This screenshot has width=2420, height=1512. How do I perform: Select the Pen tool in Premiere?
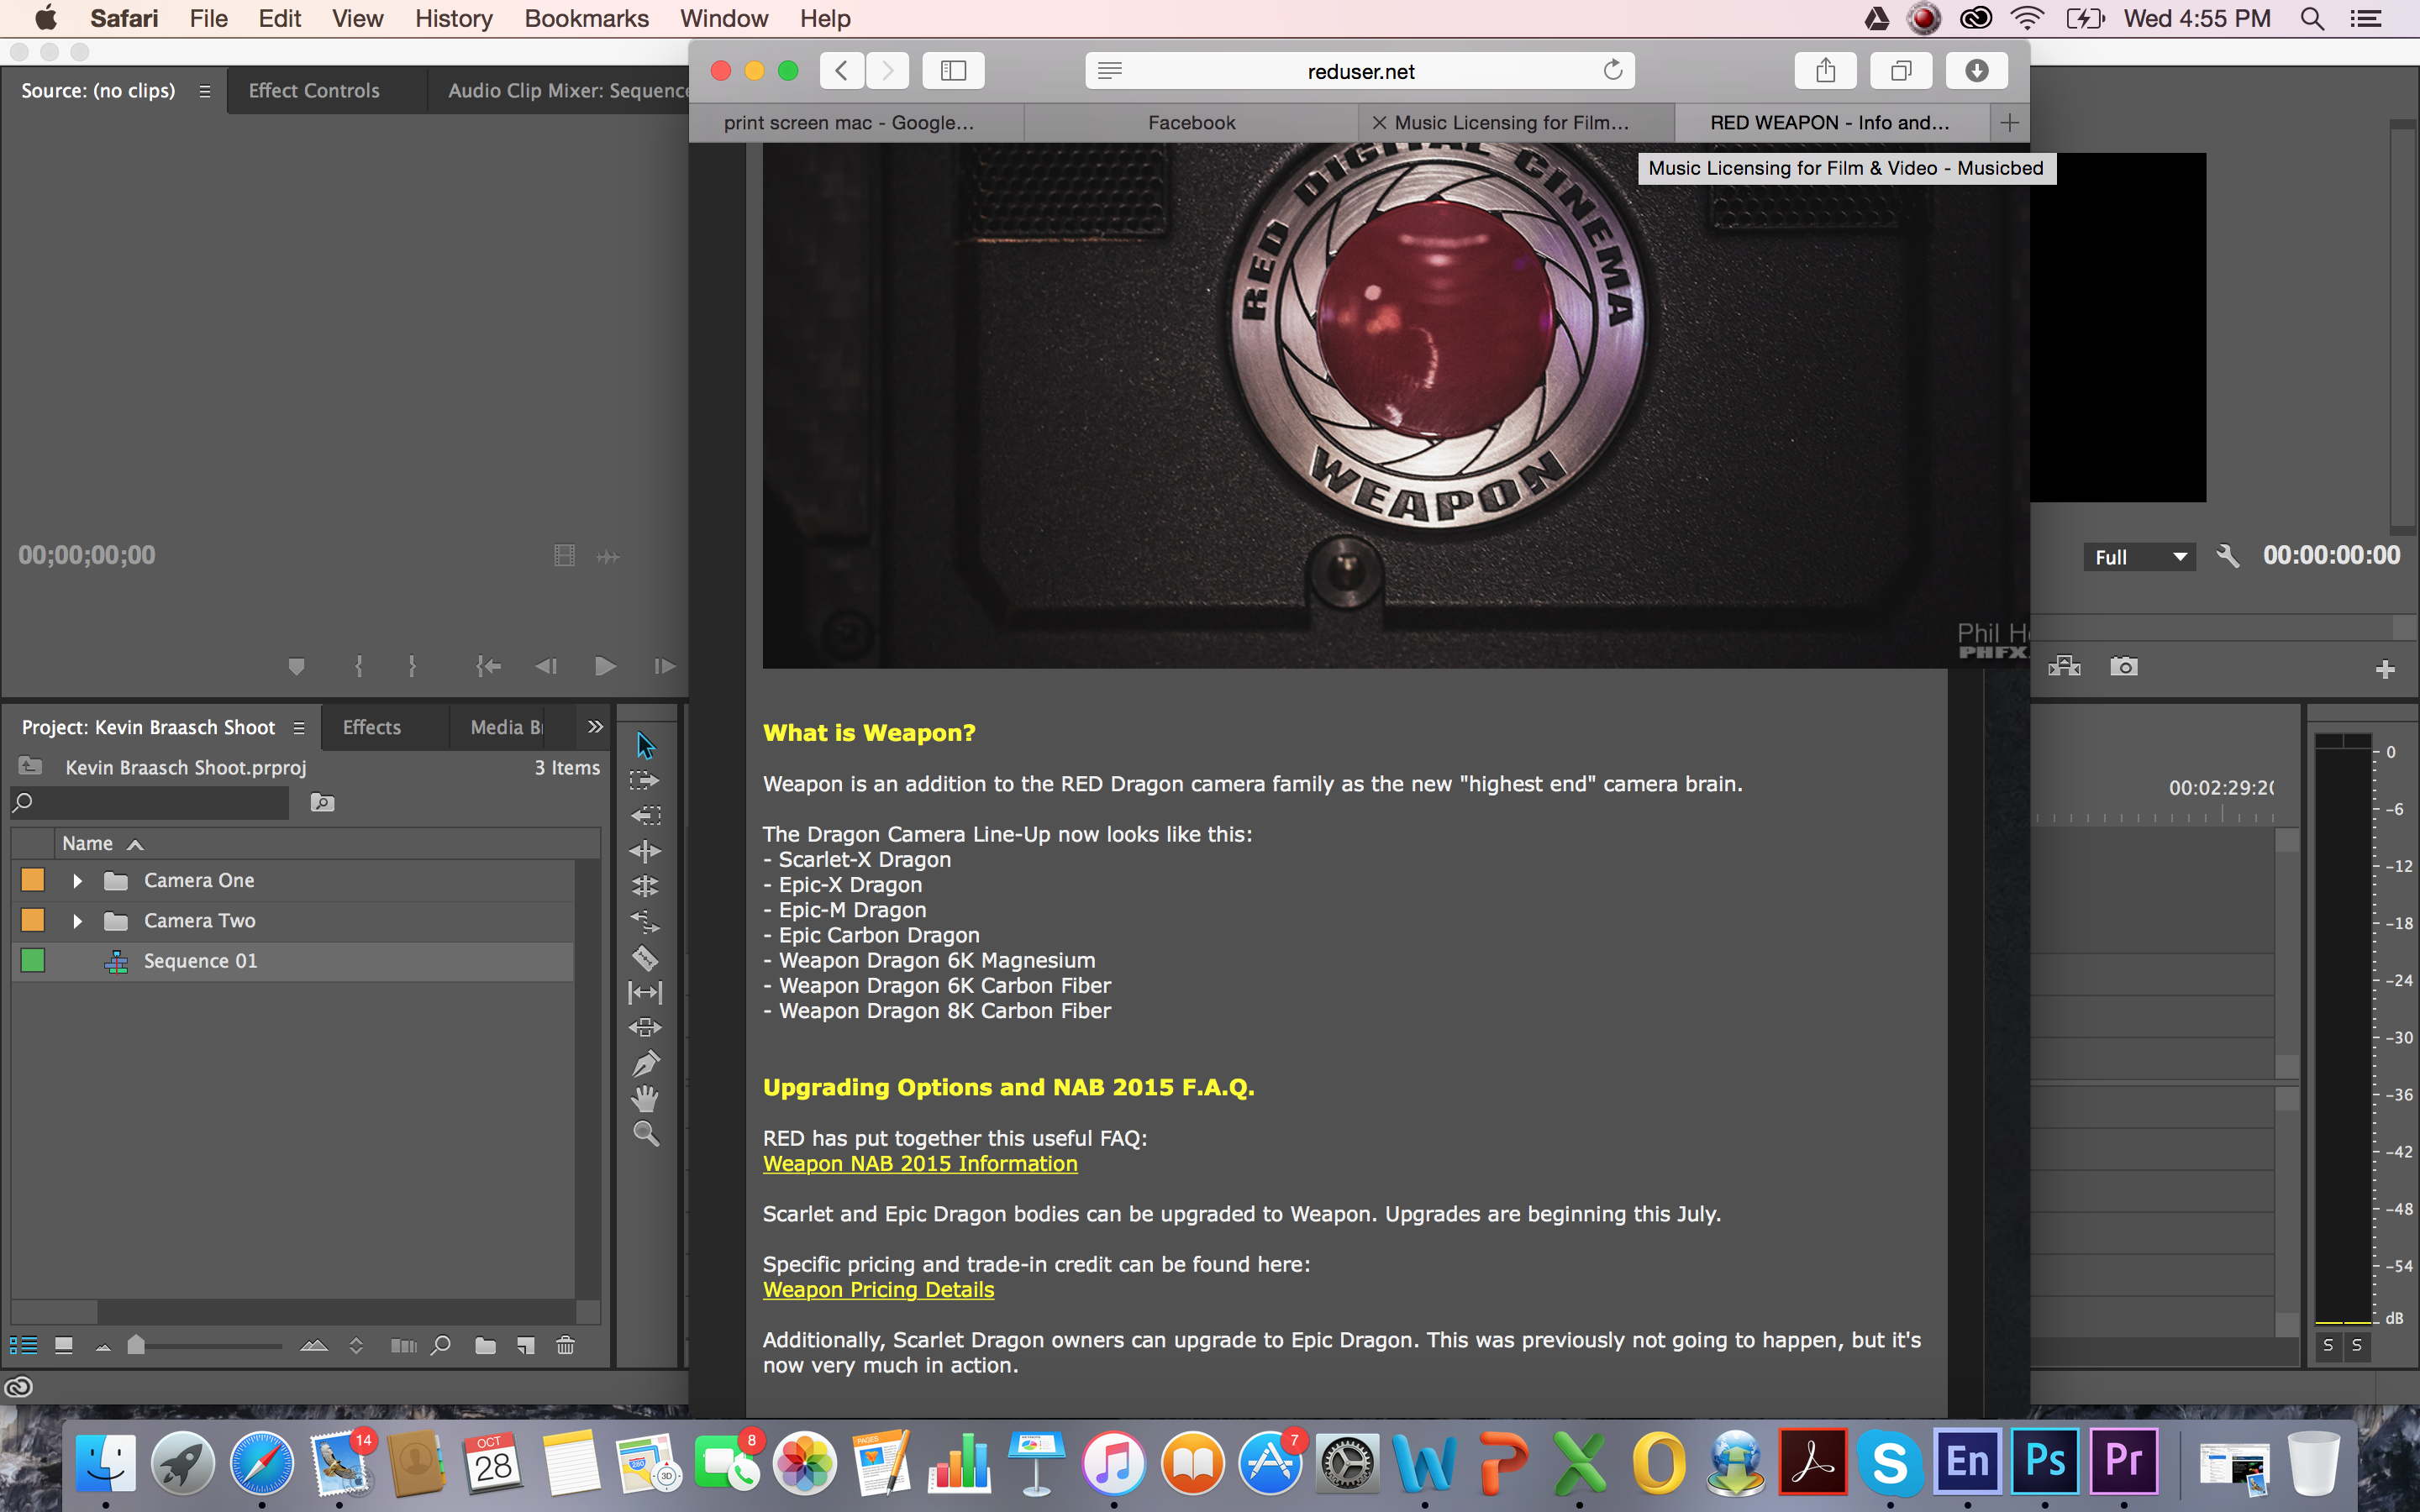coord(645,1064)
